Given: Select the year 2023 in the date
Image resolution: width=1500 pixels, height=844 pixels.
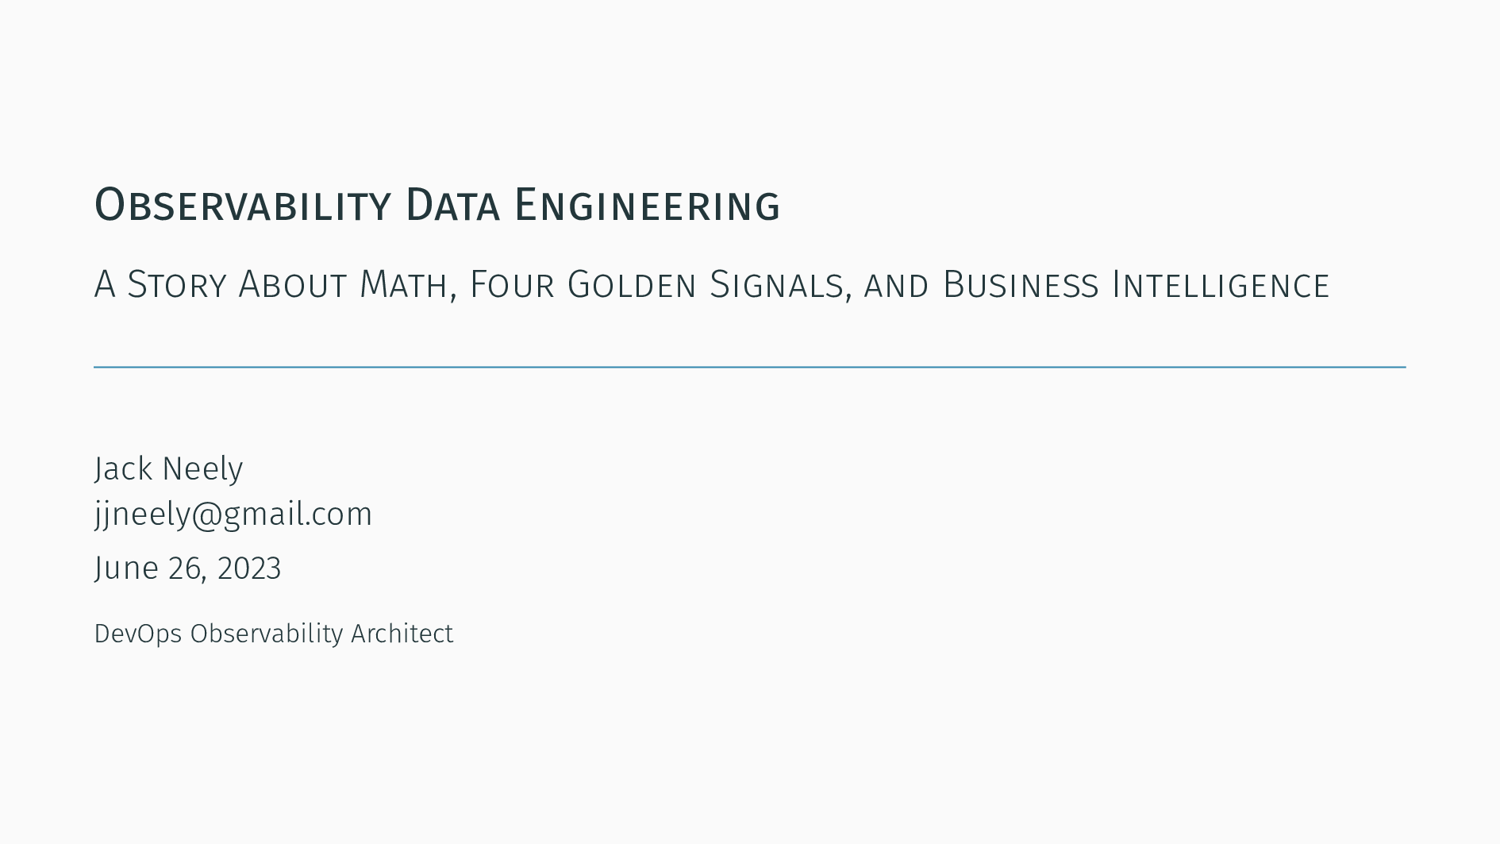Looking at the screenshot, I should (249, 568).
